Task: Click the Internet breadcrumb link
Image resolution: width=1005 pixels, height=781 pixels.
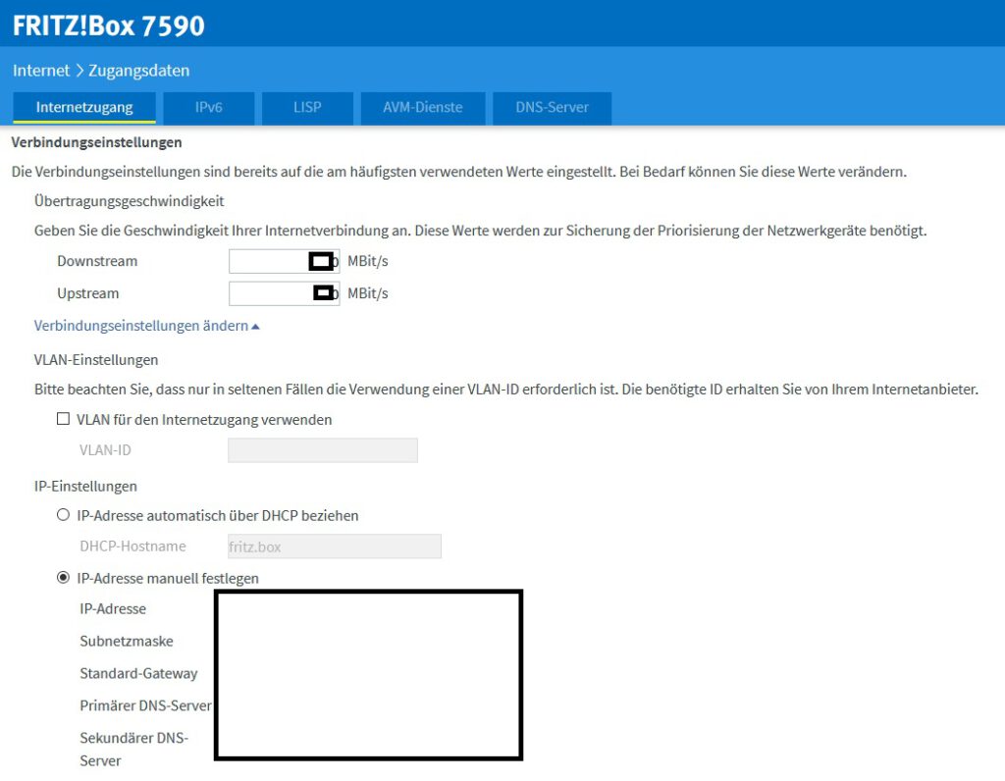Action: 41,71
